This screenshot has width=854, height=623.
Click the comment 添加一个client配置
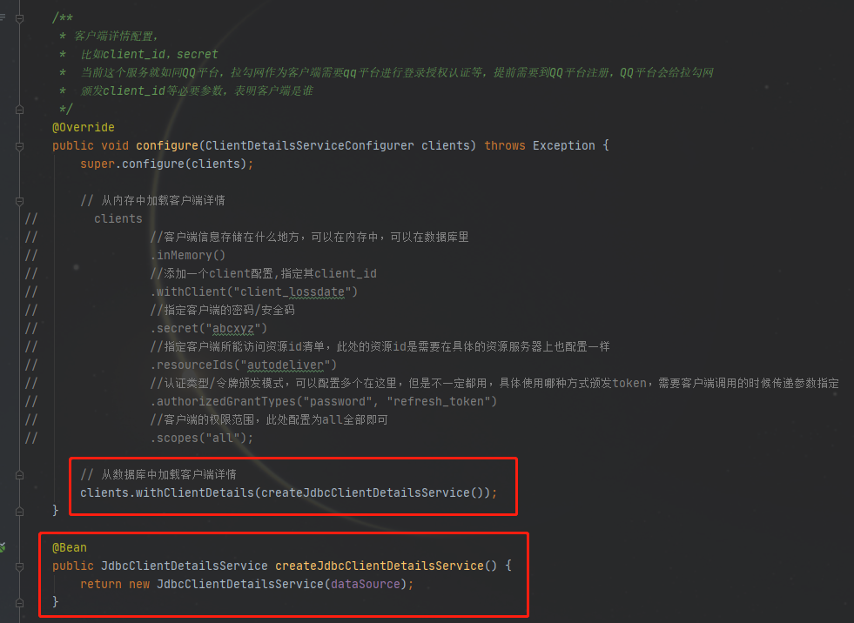click(x=264, y=273)
